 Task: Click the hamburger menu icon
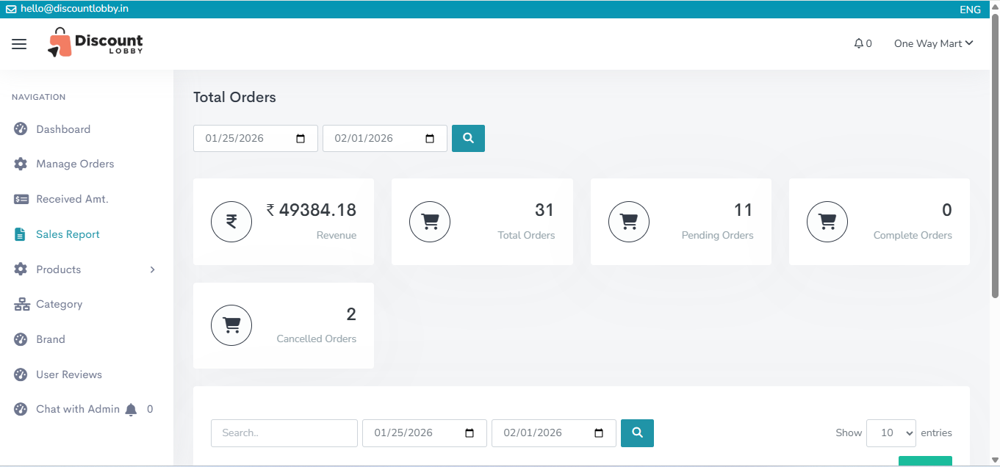point(19,44)
